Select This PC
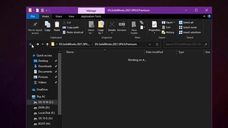 [41, 97]
